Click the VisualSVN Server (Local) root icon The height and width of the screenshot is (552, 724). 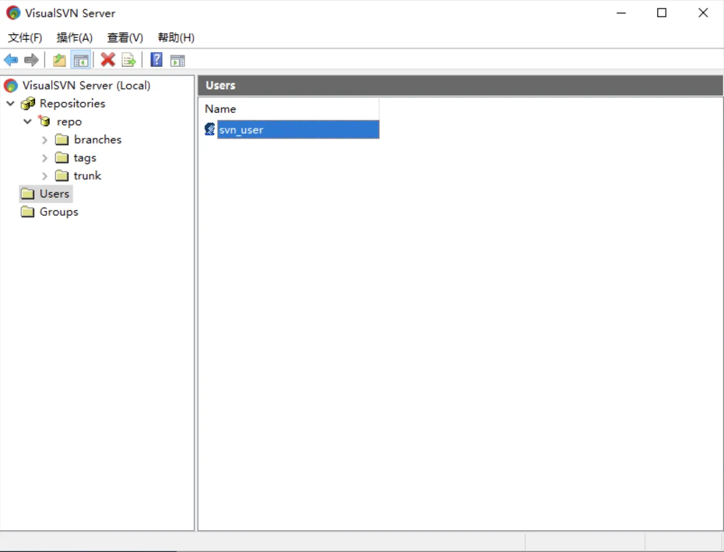tap(11, 85)
